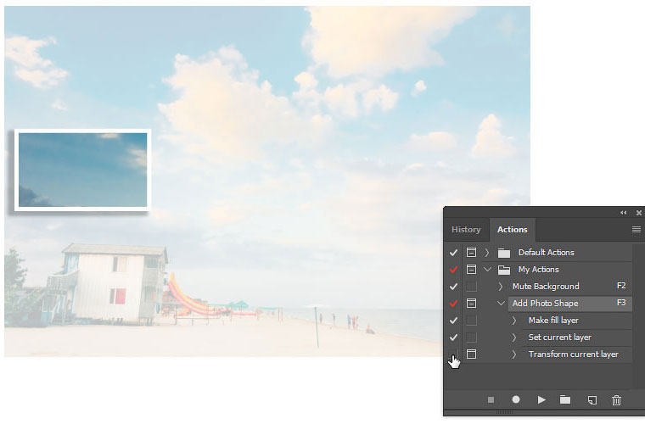645x424 pixels.
Task: Select the Mute Background action
Action: 546,287
